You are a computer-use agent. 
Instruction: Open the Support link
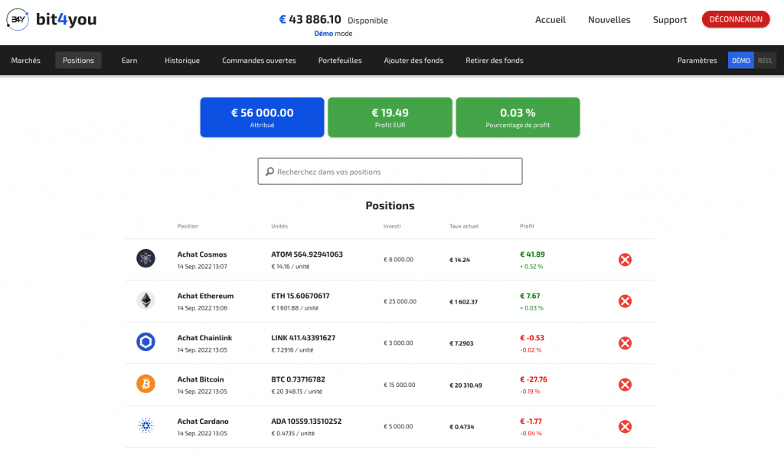pyautogui.click(x=669, y=20)
